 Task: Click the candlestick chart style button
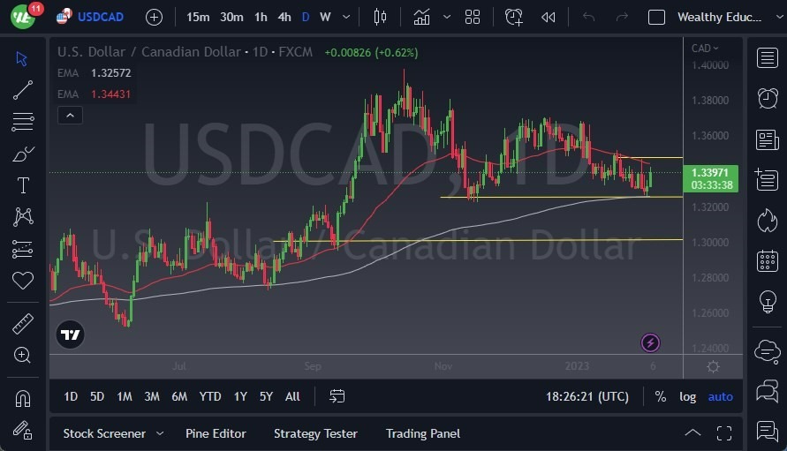380,17
